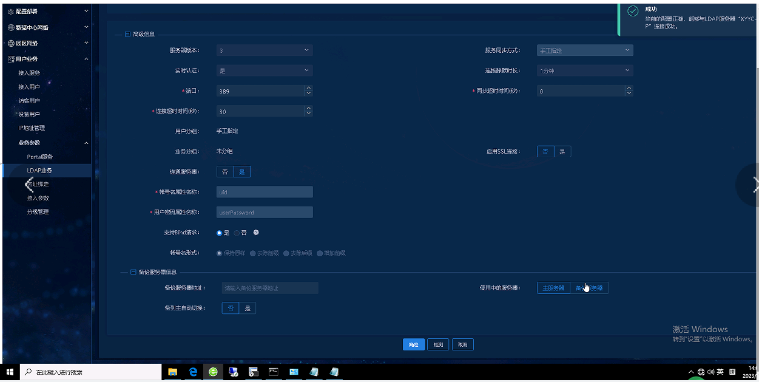759x382 pixels.
Task: Click the help icon next to 支持Bind请求
Action: click(256, 233)
